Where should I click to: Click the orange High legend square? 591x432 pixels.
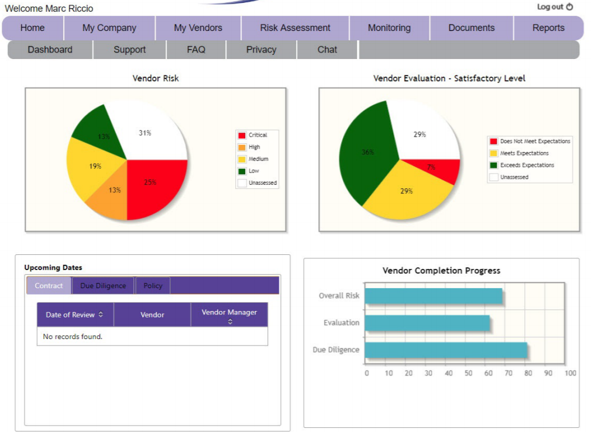pos(242,147)
